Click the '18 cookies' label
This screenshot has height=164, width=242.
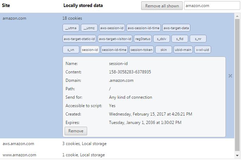point(72,18)
